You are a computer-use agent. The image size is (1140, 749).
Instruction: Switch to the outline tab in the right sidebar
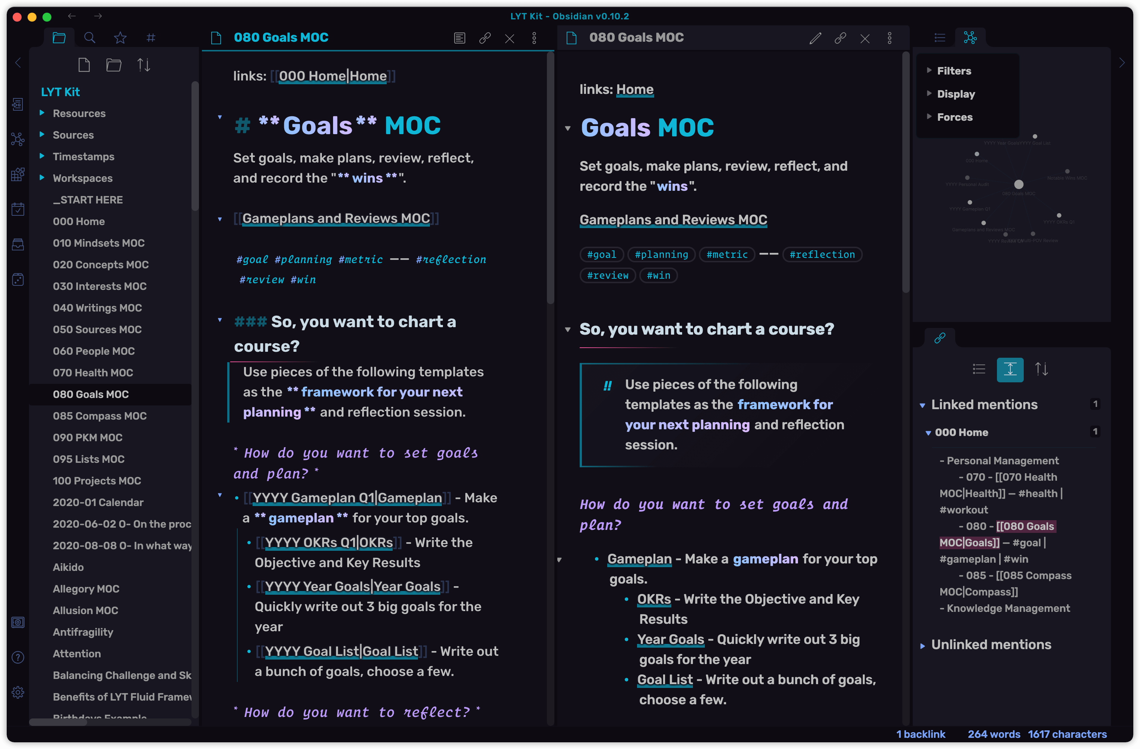939,37
